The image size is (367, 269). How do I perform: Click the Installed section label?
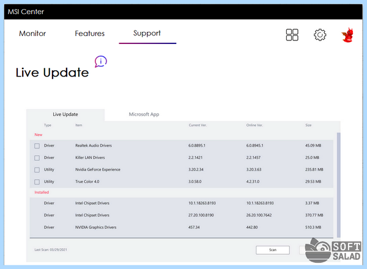coord(42,193)
